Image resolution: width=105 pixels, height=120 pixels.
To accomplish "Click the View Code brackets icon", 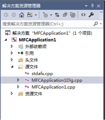I will pyautogui.click(x=83, y=15).
